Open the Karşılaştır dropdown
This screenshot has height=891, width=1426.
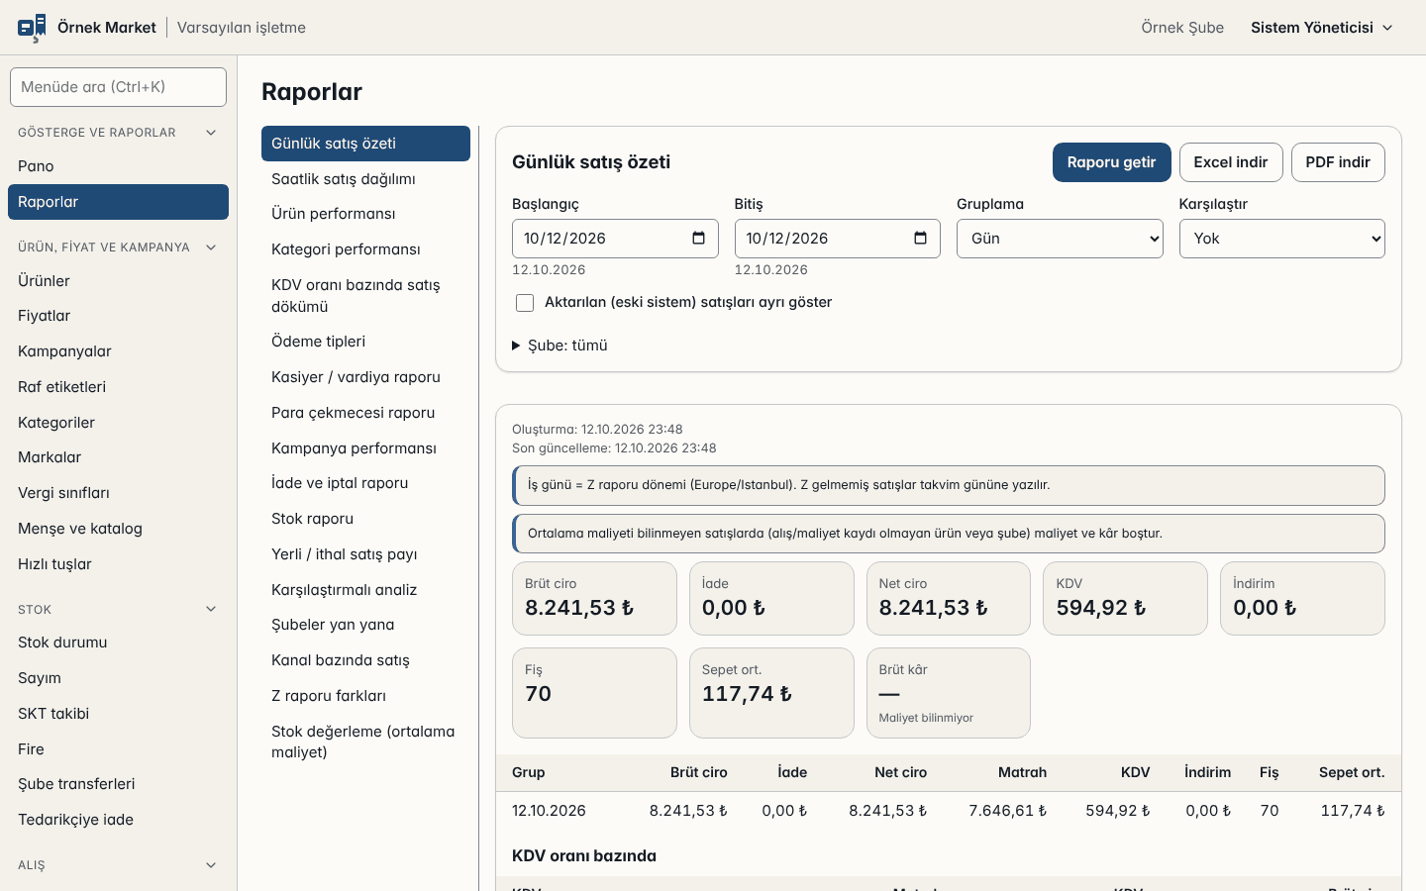coord(1282,239)
